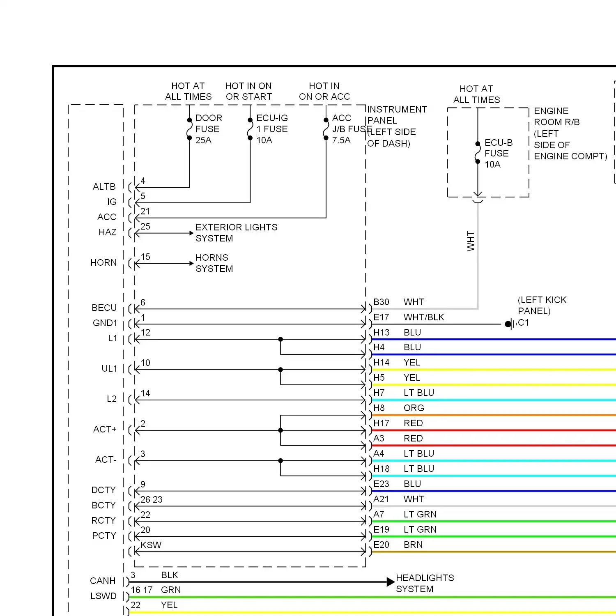The height and width of the screenshot is (616, 616).
Task: Click the PCTY pin label
Action: (104, 536)
